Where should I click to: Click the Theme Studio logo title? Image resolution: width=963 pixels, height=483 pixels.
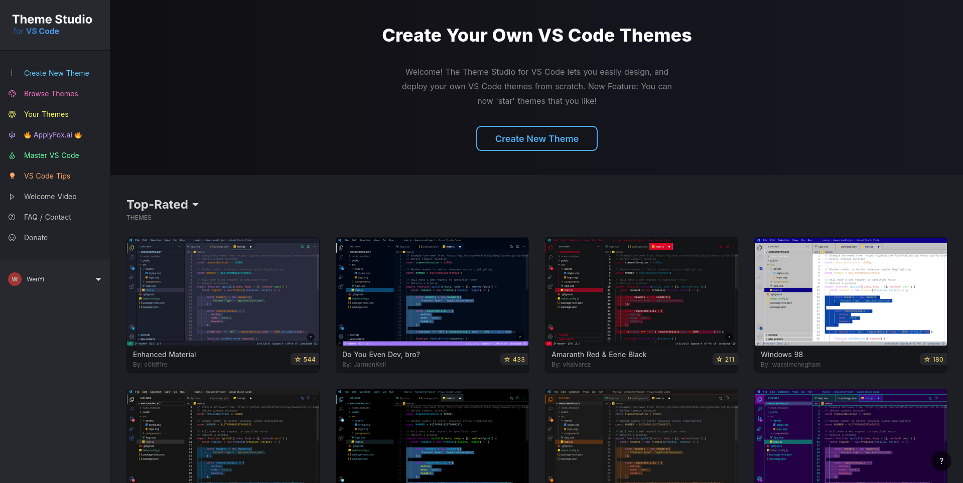tap(52, 20)
